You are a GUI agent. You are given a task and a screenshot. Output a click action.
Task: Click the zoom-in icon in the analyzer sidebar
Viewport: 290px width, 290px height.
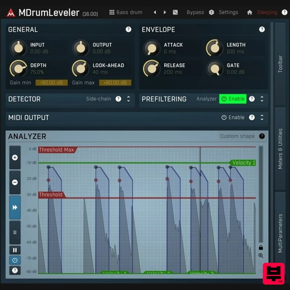pyautogui.click(x=14, y=158)
